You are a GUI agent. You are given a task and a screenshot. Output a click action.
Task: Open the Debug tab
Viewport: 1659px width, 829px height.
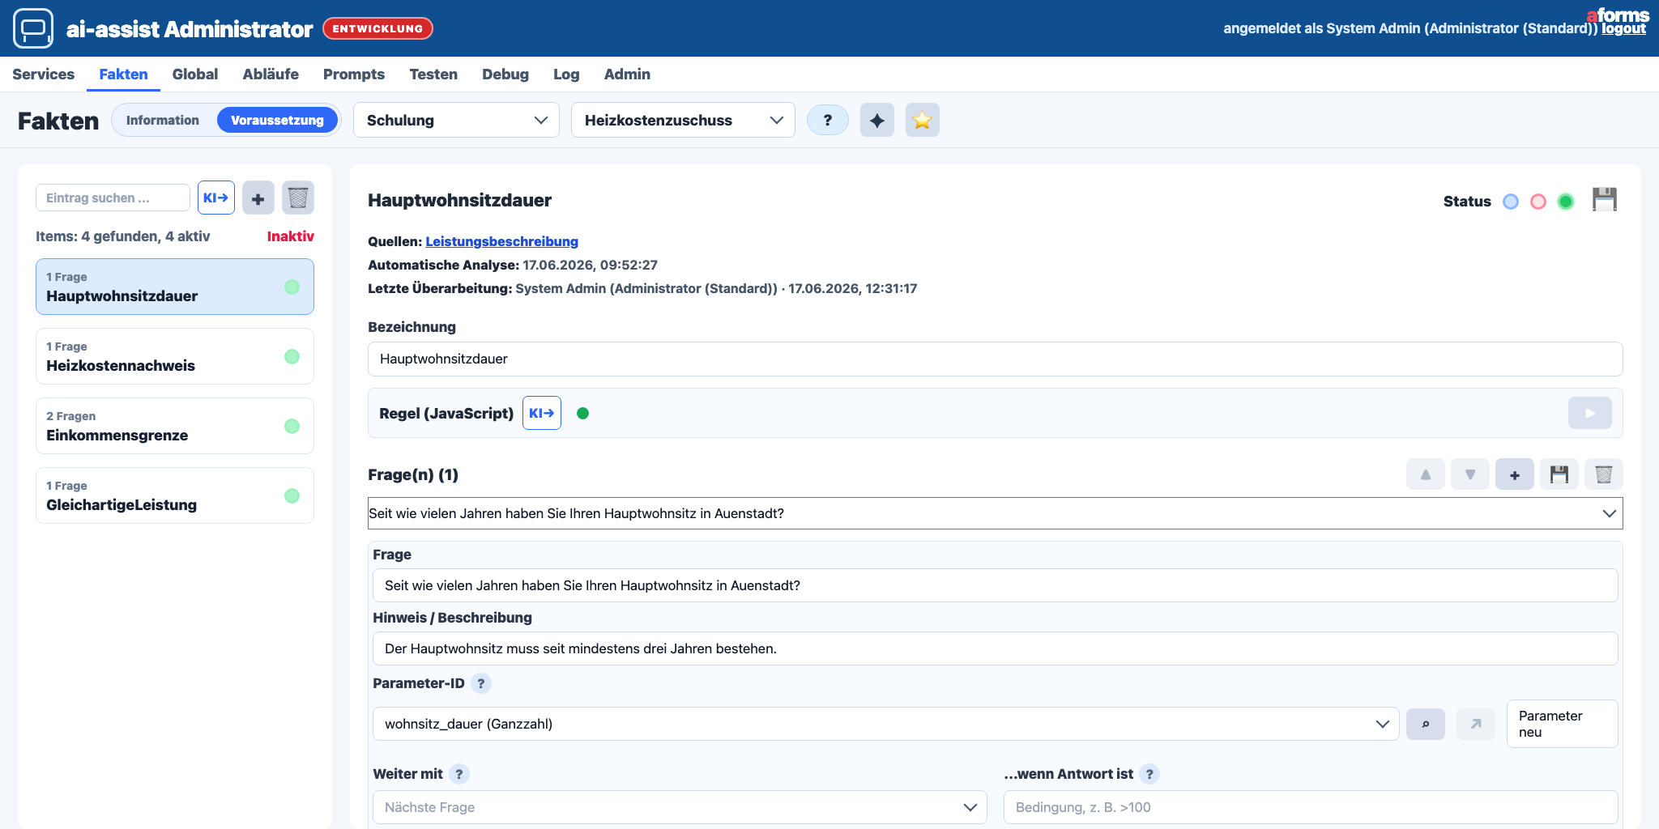pyautogui.click(x=505, y=74)
